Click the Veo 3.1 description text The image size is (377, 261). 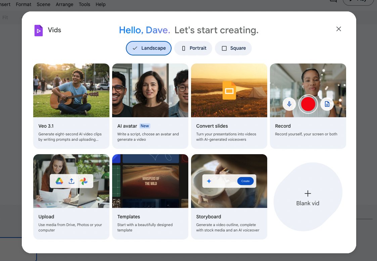[x=70, y=137]
